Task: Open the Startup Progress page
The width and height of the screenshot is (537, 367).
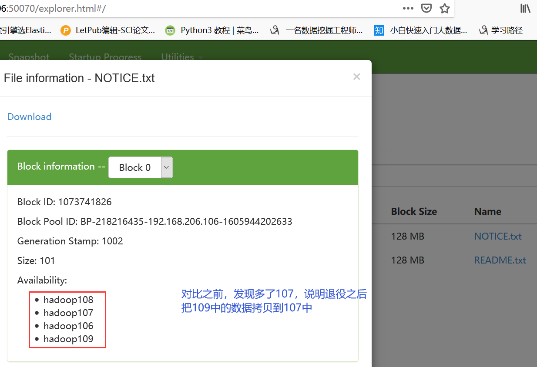Action: point(105,57)
